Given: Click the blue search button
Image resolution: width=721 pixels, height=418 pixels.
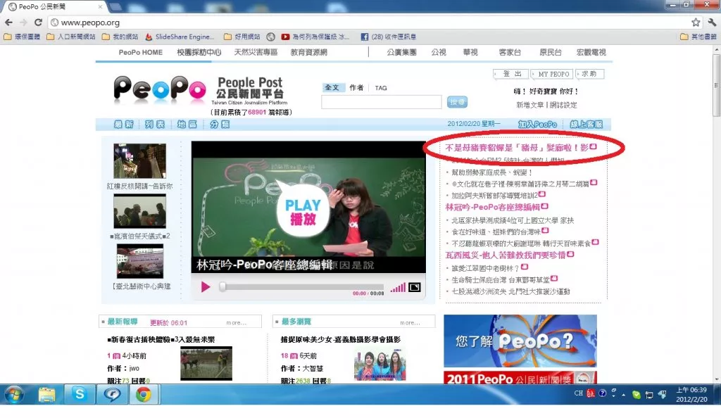Looking at the screenshot, I should tap(457, 102).
